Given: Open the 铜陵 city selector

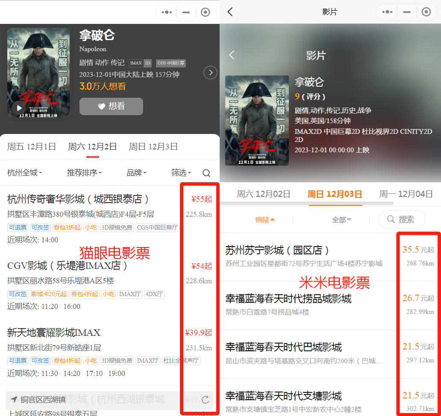Looking at the screenshot, I should (265, 220).
